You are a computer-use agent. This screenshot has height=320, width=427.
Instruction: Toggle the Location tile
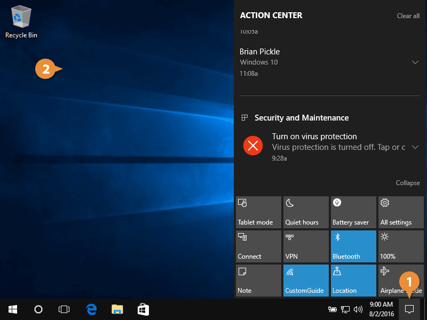click(x=353, y=281)
